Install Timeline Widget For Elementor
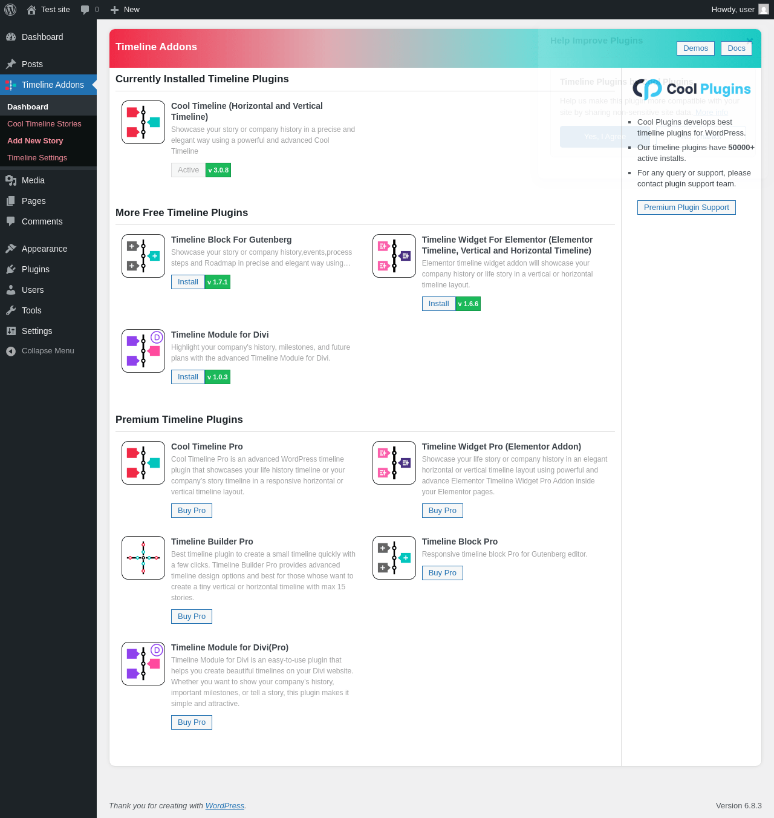The image size is (774, 818). tap(439, 304)
